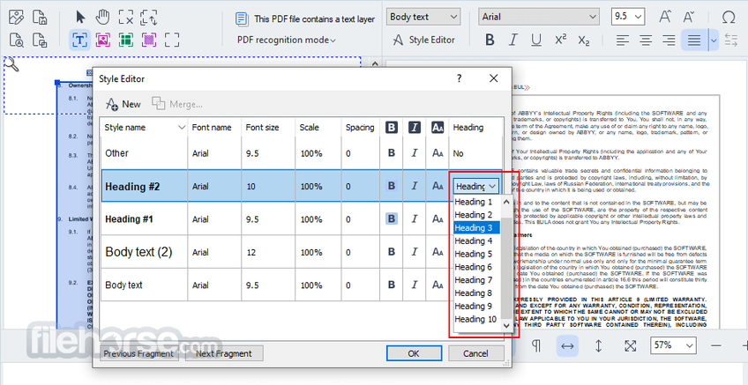Toggle fit to width button
The width and height of the screenshot is (748, 385).
pos(567,345)
